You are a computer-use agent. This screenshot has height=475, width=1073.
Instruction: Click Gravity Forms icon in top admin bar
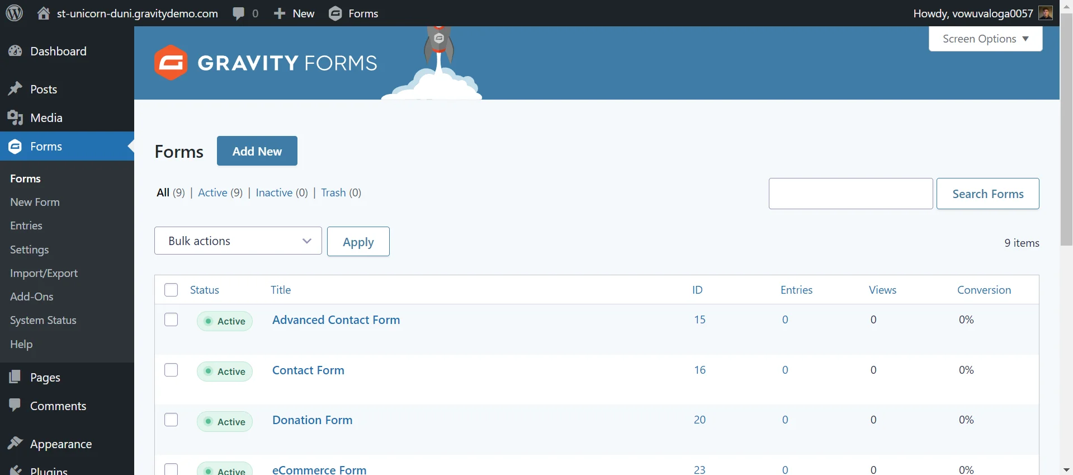click(335, 13)
